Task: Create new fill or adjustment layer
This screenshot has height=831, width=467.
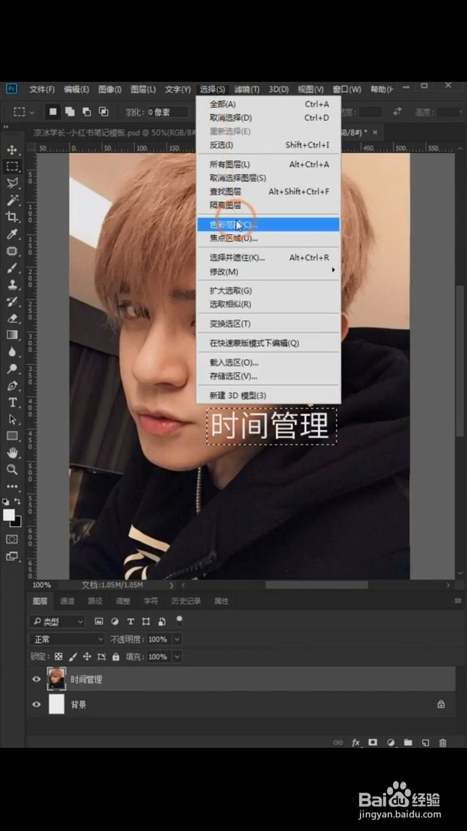Action: coord(390,742)
